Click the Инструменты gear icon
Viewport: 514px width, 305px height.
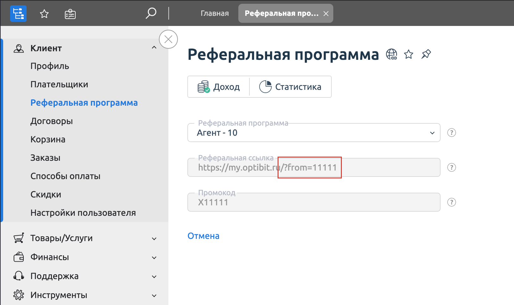[19, 295]
